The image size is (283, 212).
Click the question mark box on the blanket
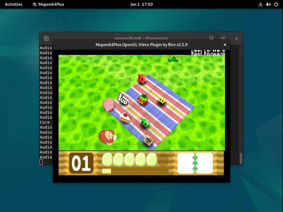pyautogui.click(x=148, y=140)
